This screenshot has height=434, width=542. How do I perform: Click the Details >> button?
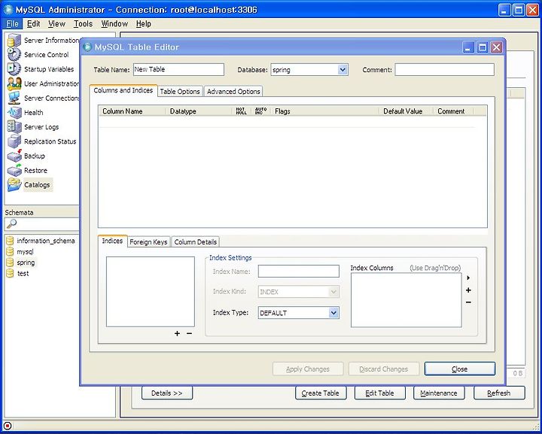tap(167, 393)
